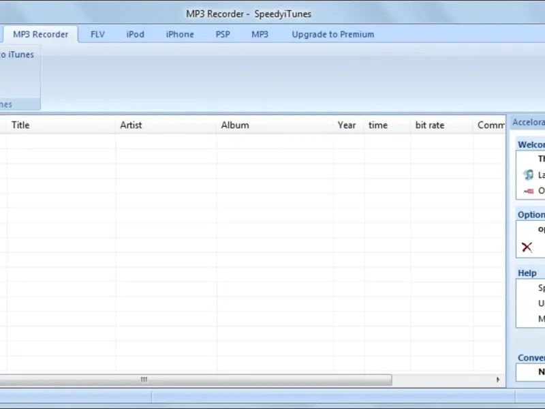
Task: Sort list by Artist column header
Action: pyautogui.click(x=166, y=125)
